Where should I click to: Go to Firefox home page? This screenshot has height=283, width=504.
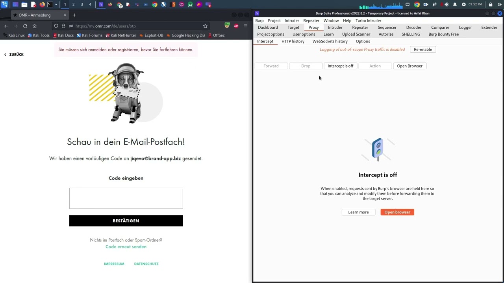[35, 26]
